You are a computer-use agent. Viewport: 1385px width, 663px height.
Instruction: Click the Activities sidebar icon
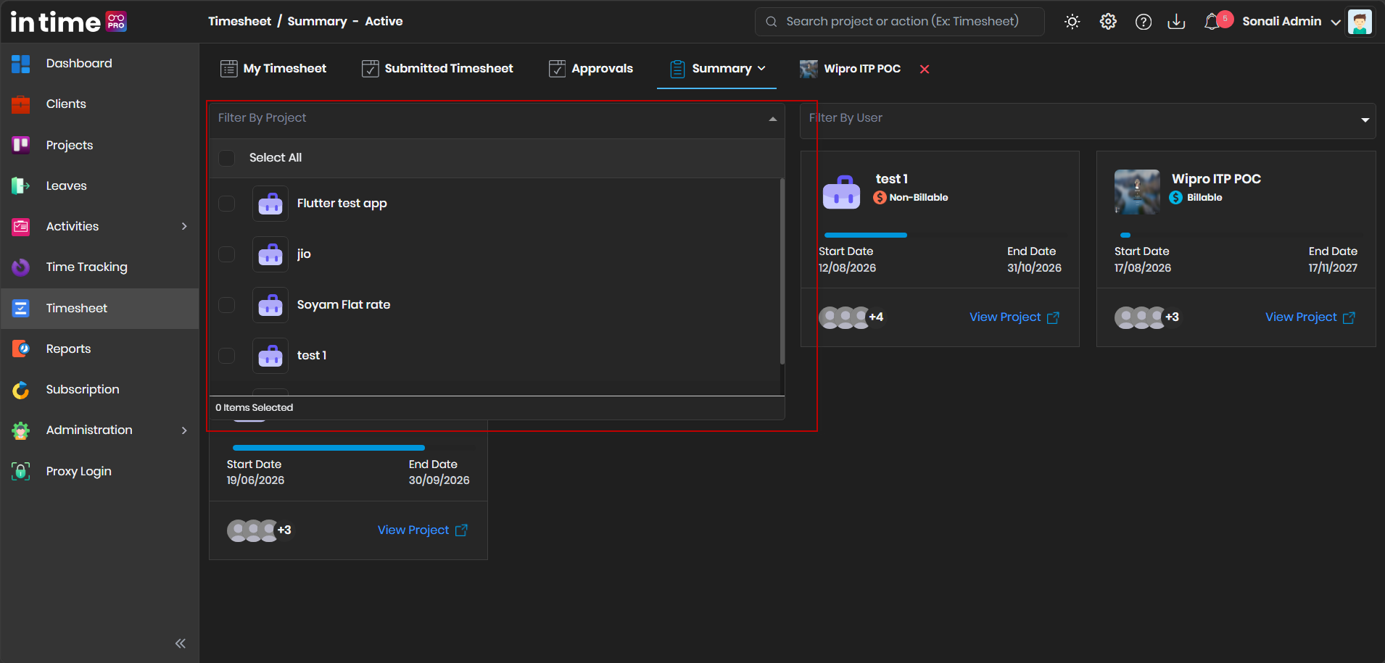pyautogui.click(x=21, y=227)
